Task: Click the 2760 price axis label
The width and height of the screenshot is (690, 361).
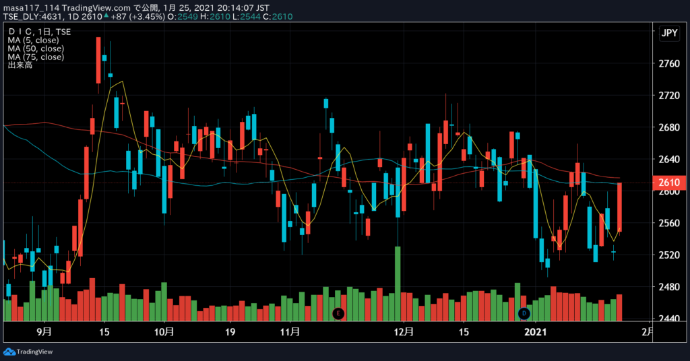Action: tap(669, 64)
